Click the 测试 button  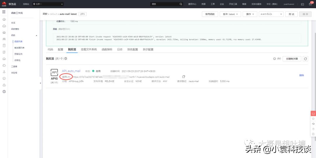click(291, 14)
